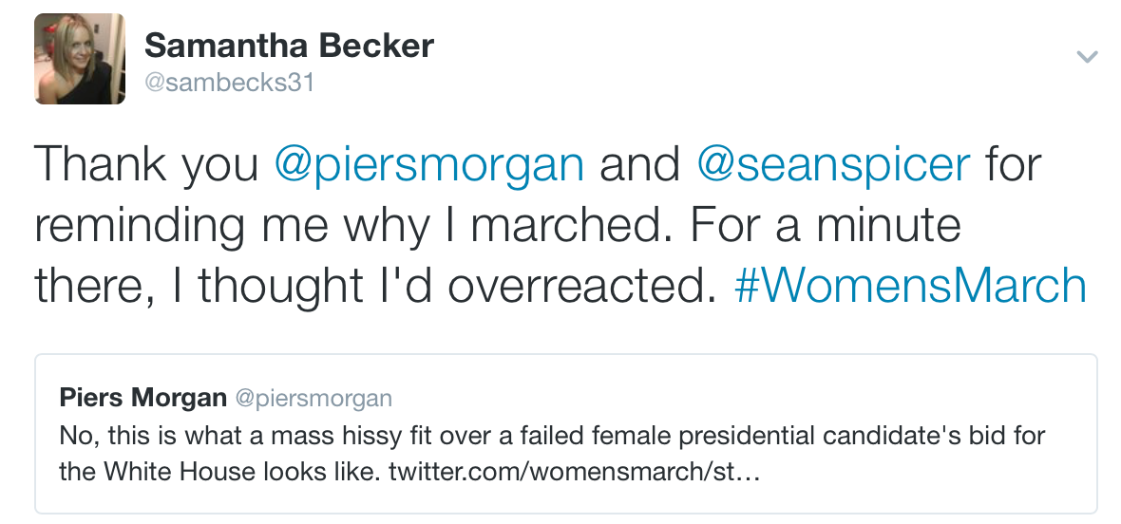This screenshot has width=1121, height=524.
Task: Click the words "Thank you" in the tweet
Action: 146,163
